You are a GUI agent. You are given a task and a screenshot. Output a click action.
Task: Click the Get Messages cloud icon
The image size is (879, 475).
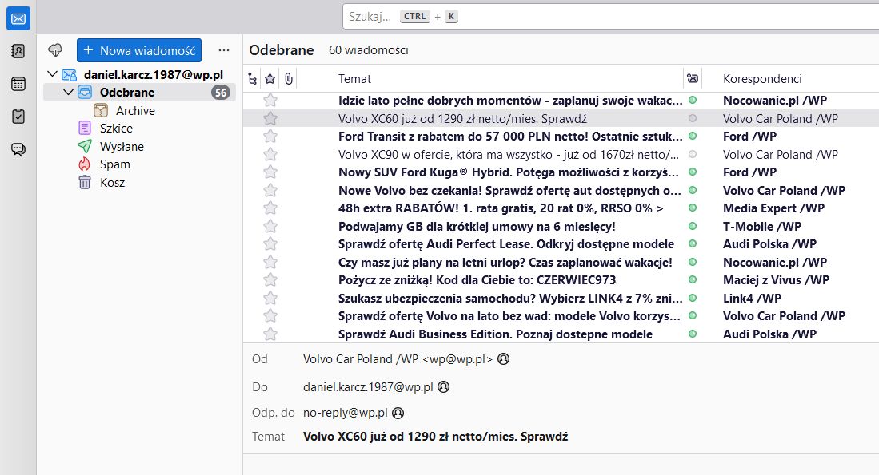coord(55,50)
